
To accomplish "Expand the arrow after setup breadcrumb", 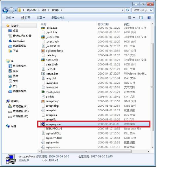I will click(61, 10).
